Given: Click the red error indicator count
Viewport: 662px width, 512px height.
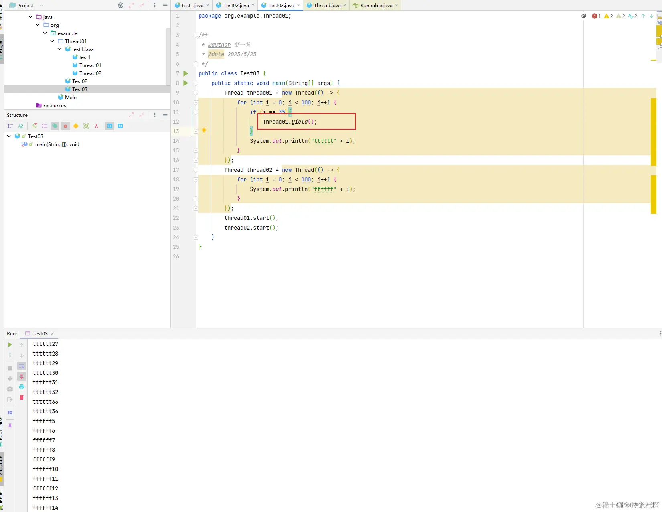Looking at the screenshot, I should (596, 16).
